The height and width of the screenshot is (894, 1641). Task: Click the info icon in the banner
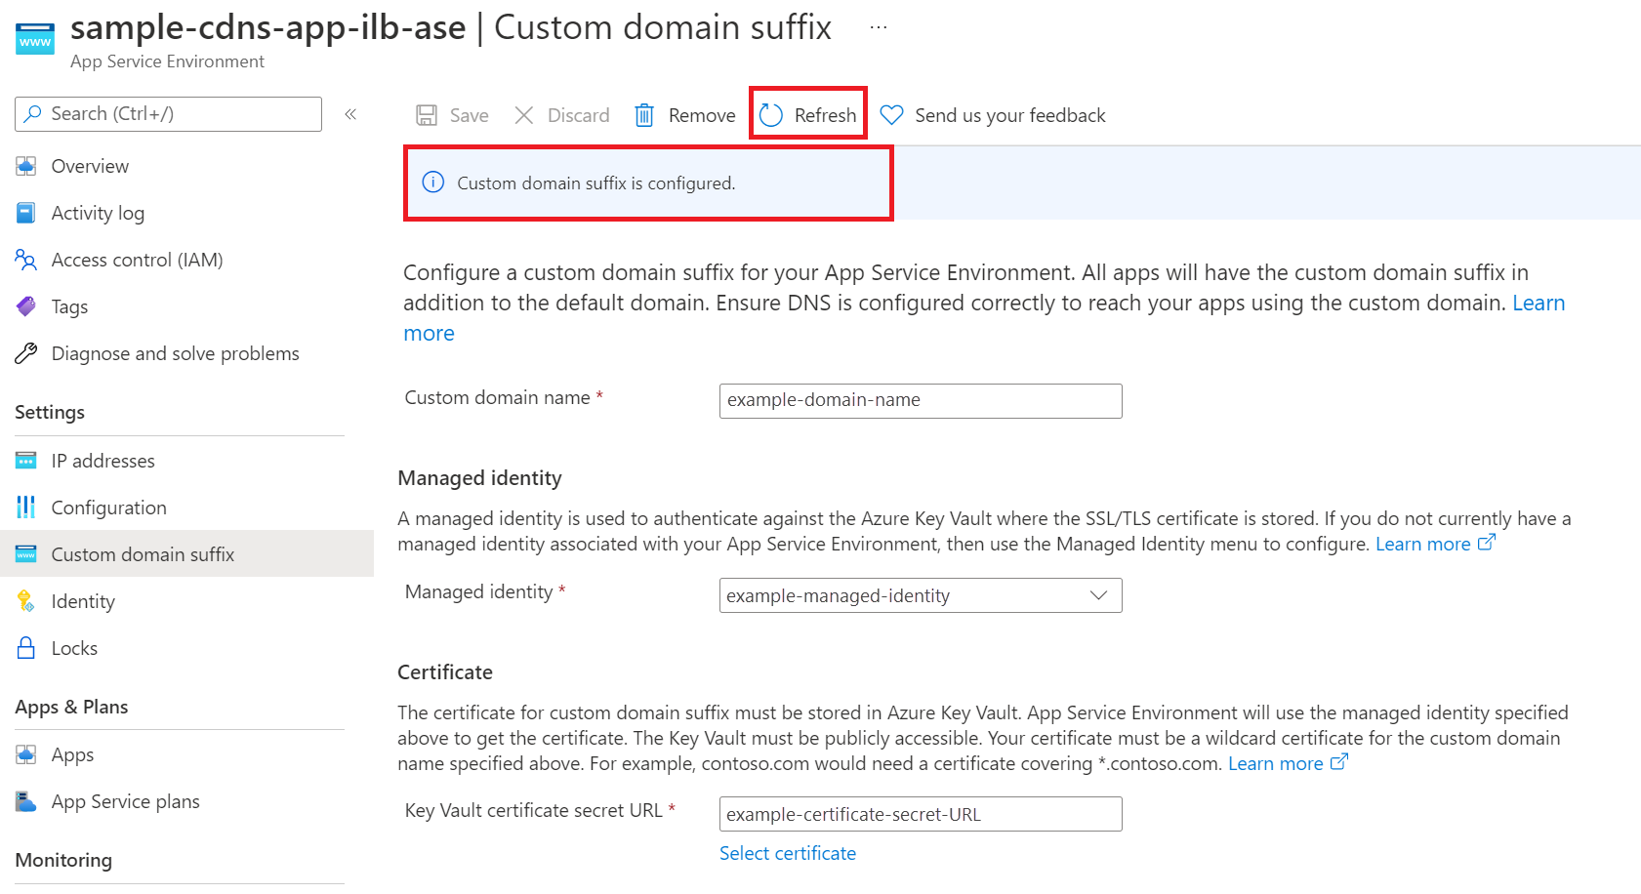[432, 183]
